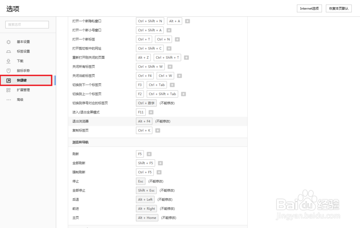Click the Alt + F4 shortcut for 退出浏览器
This screenshot has height=228, width=360.
[144, 121]
